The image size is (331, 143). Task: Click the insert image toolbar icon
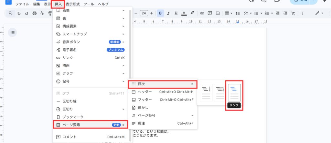[218, 13]
